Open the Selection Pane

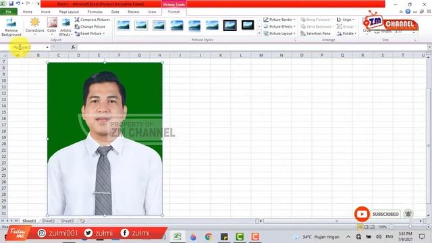tap(315, 33)
